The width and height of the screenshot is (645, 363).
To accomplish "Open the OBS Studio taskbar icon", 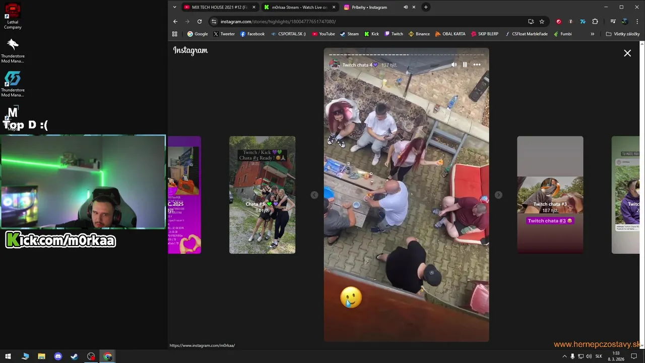I will pyautogui.click(x=91, y=356).
